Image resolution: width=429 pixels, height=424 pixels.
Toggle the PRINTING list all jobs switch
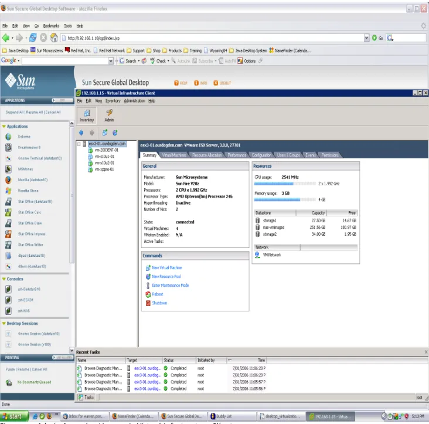pos(62,358)
